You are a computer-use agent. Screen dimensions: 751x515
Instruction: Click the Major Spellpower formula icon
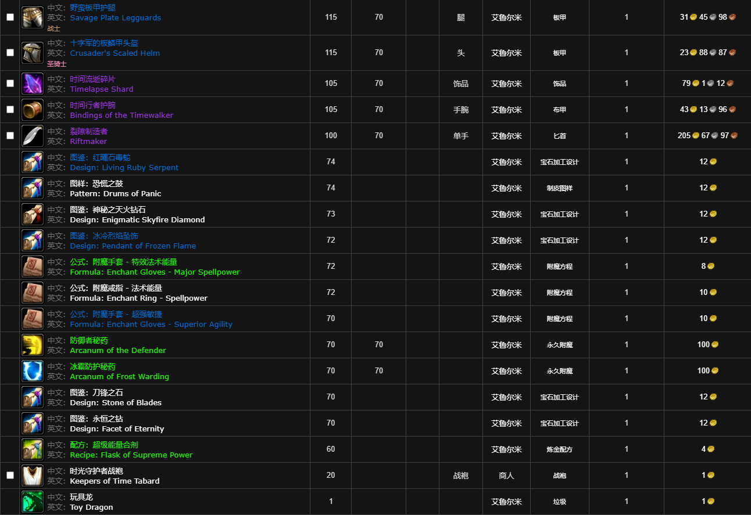[32, 266]
